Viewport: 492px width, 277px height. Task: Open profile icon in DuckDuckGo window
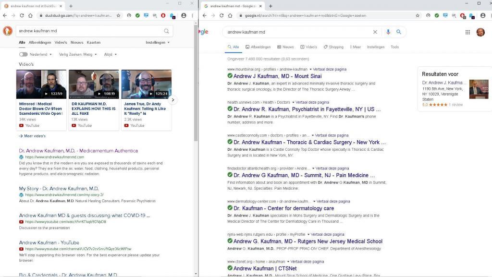click(184, 15)
